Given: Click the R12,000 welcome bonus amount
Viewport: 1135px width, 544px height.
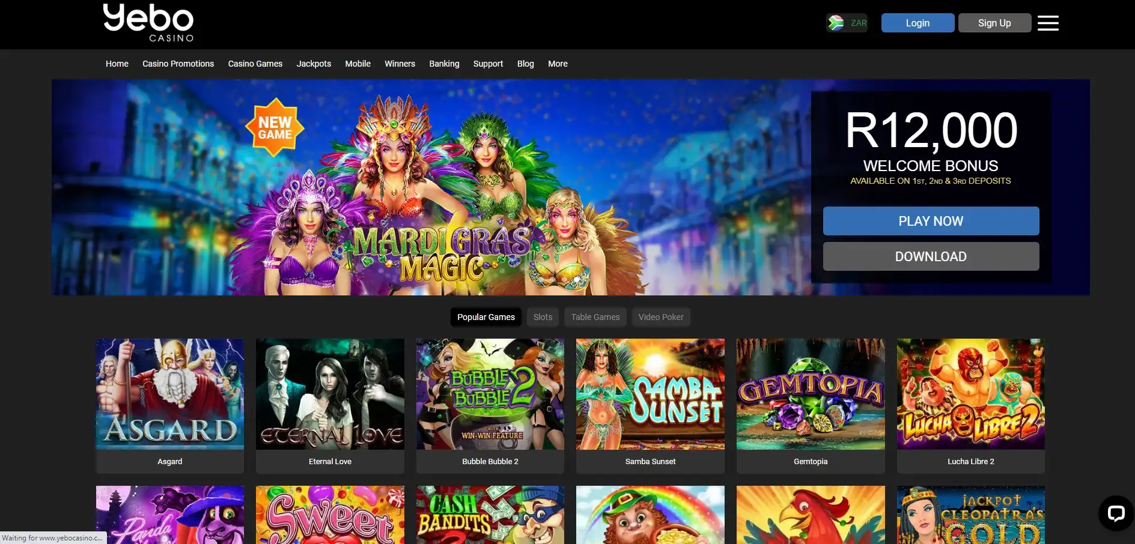Looking at the screenshot, I should click(x=931, y=130).
